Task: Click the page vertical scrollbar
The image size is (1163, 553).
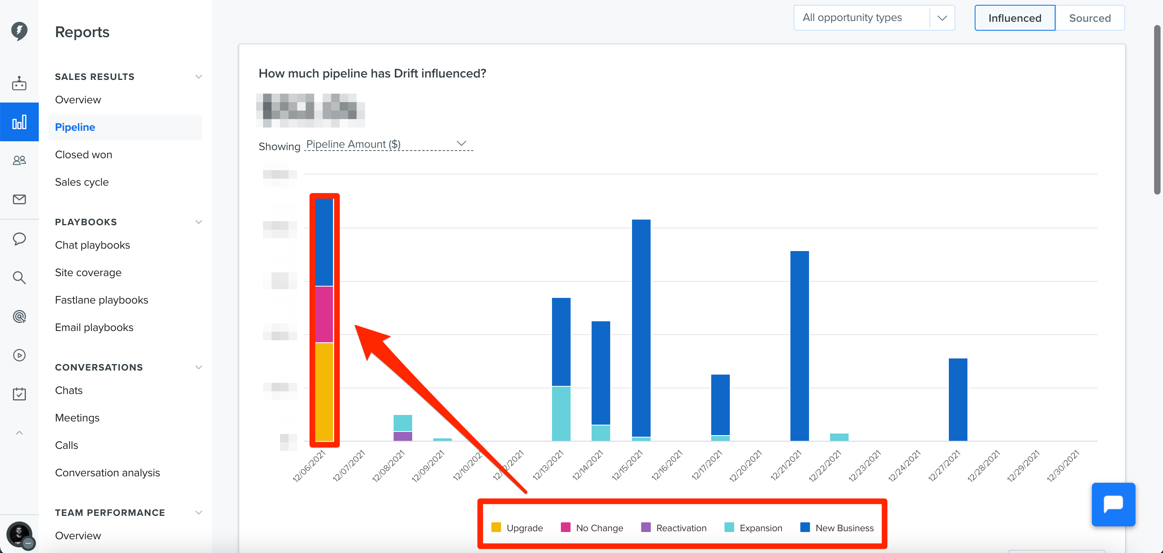Action: (1157, 110)
